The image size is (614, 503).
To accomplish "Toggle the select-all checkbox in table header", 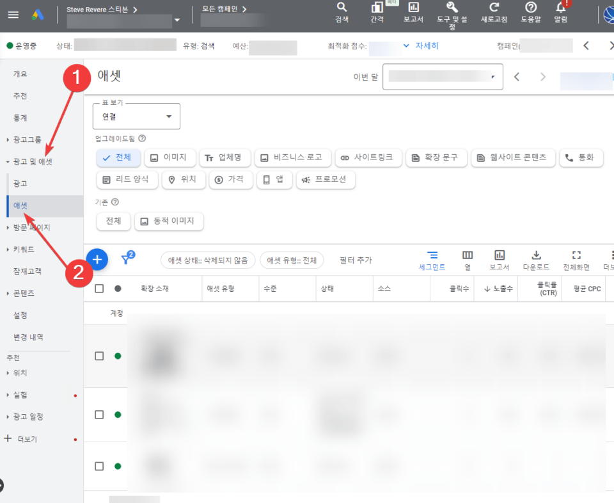I will pos(99,289).
